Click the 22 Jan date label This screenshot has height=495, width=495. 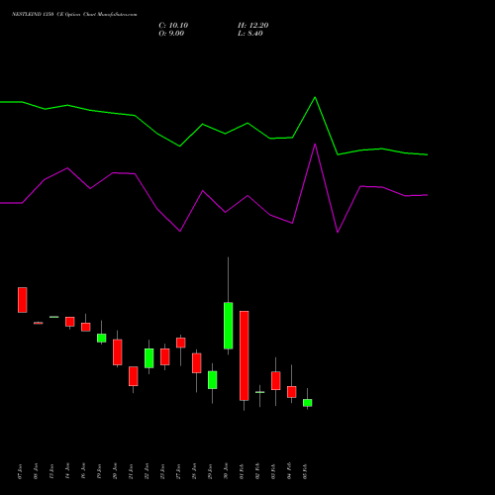(x=147, y=471)
